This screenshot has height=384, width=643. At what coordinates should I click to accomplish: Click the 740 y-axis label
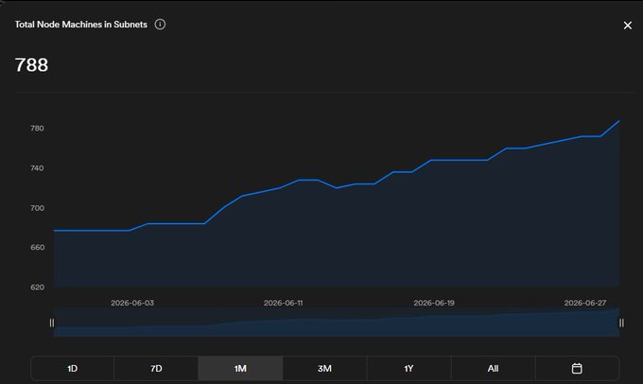37,168
